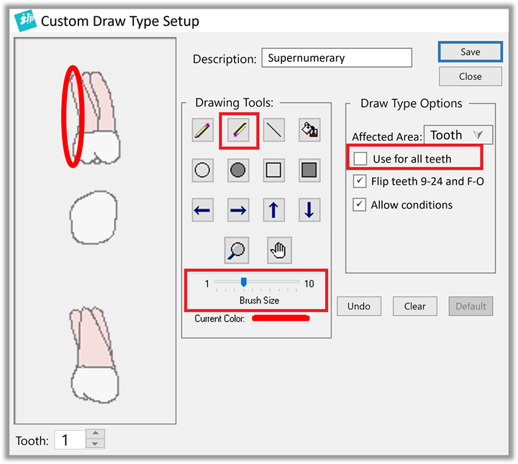Clear the drawing
This screenshot has width=518, height=464.
415,306
